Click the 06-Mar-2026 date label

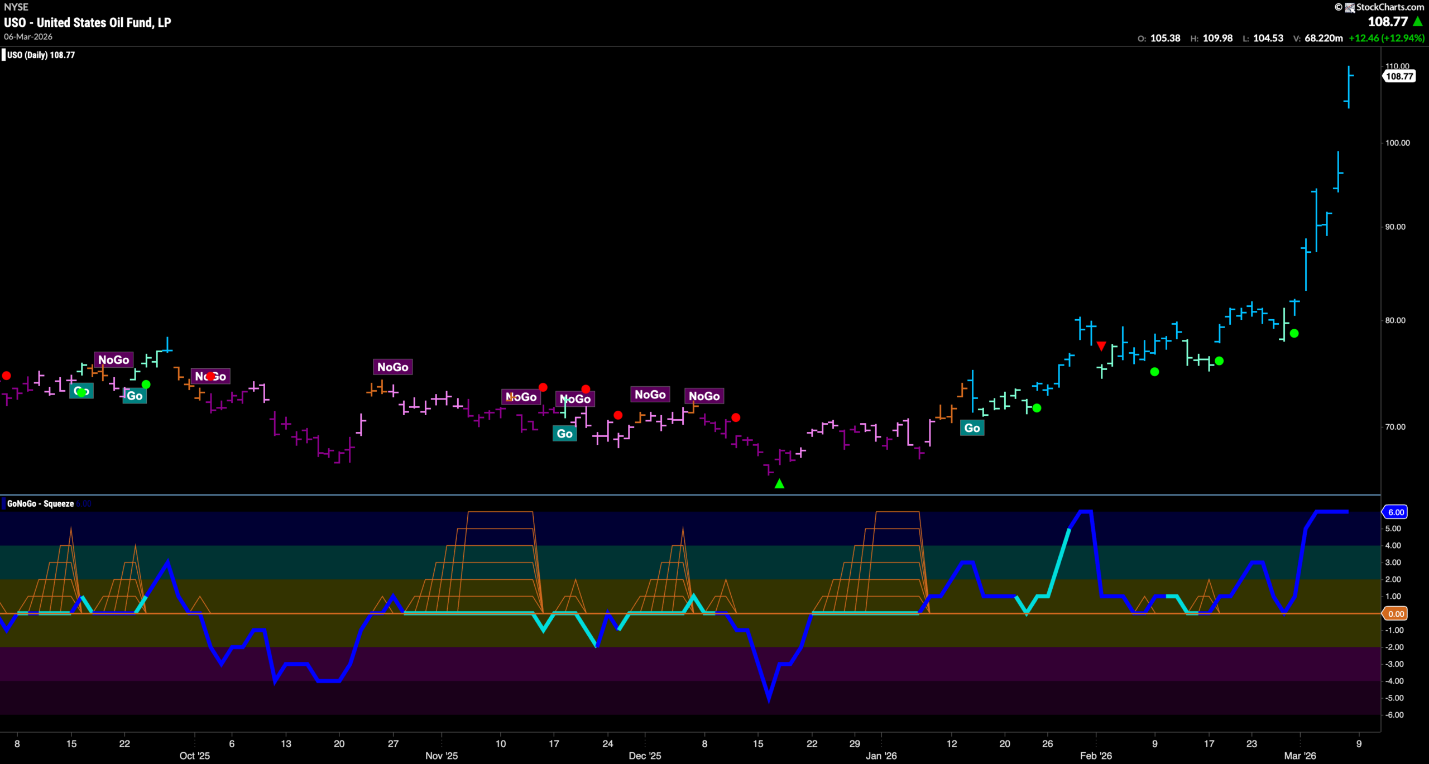(28, 37)
